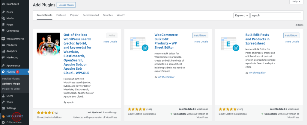Open More Details for WooCommerce Bulk Edit Products
Image resolution: width=307 pixels, height=125 pixels.
pyautogui.click(x=201, y=42)
